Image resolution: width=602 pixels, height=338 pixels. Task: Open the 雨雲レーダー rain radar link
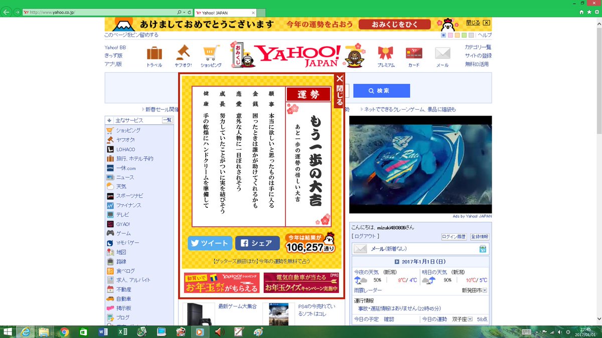(x=368, y=290)
